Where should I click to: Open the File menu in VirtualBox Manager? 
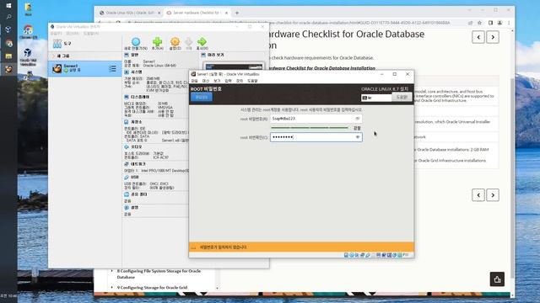pyautogui.click(x=56, y=34)
